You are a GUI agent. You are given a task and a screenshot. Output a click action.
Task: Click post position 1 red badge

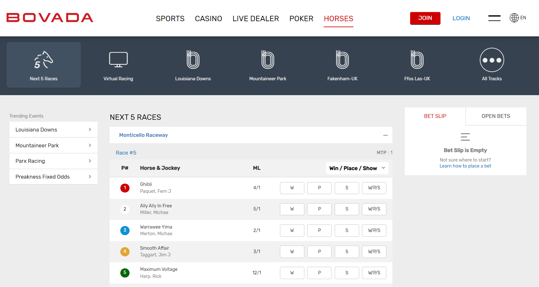click(x=125, y=188)
